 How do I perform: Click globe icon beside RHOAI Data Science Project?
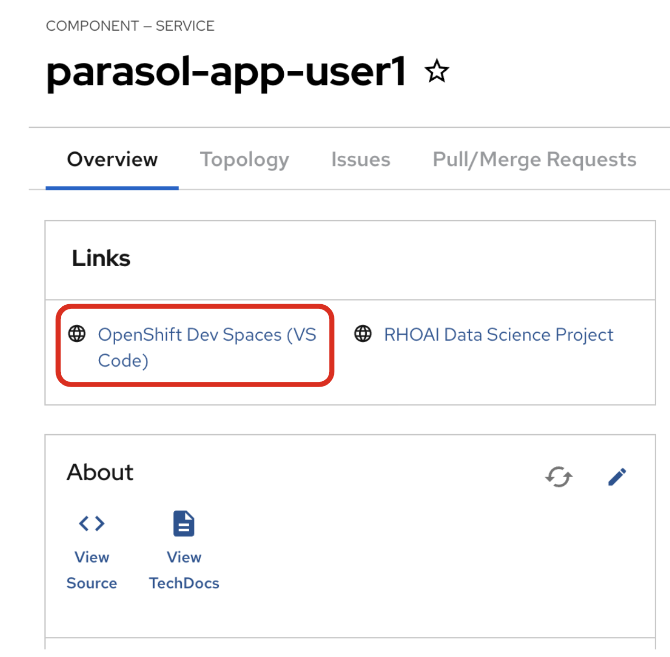point(363,334)
